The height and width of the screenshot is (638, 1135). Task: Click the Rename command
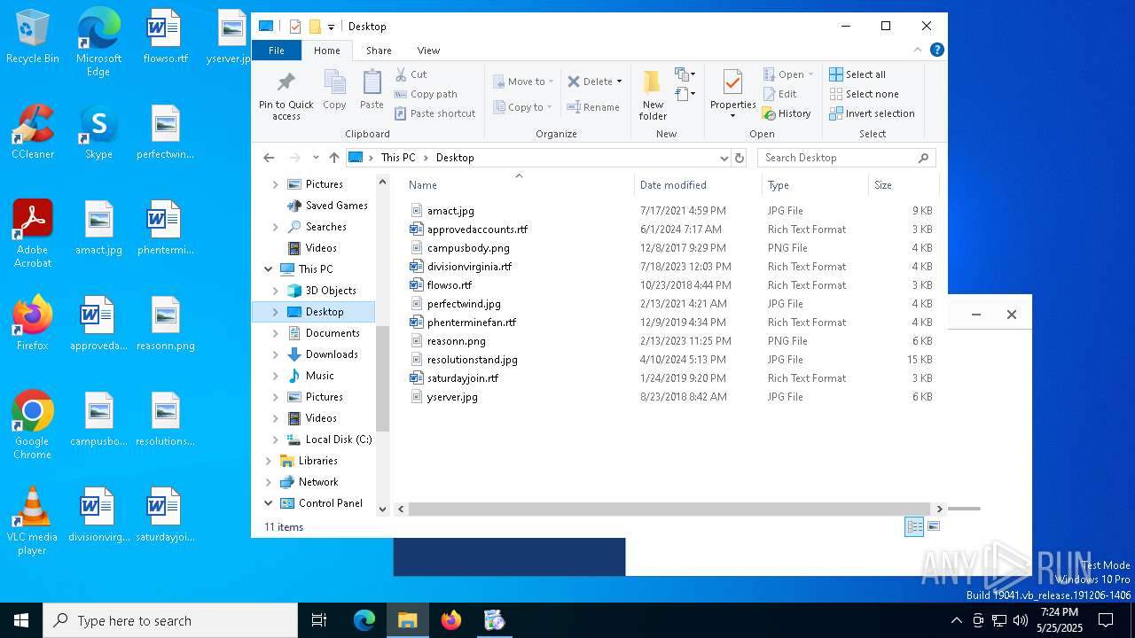coord(593,107)
